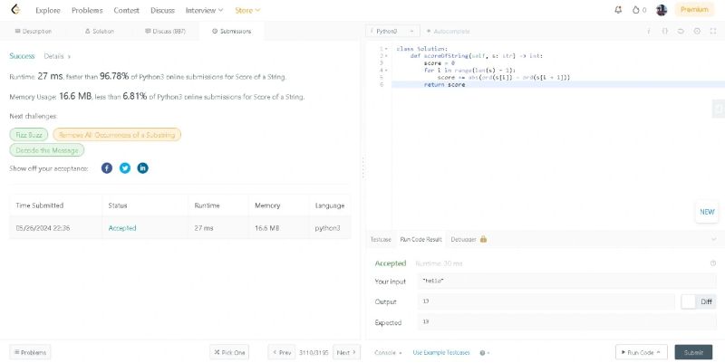Expand the Console panel
725x363 pixels.
(x=389, y=352)
